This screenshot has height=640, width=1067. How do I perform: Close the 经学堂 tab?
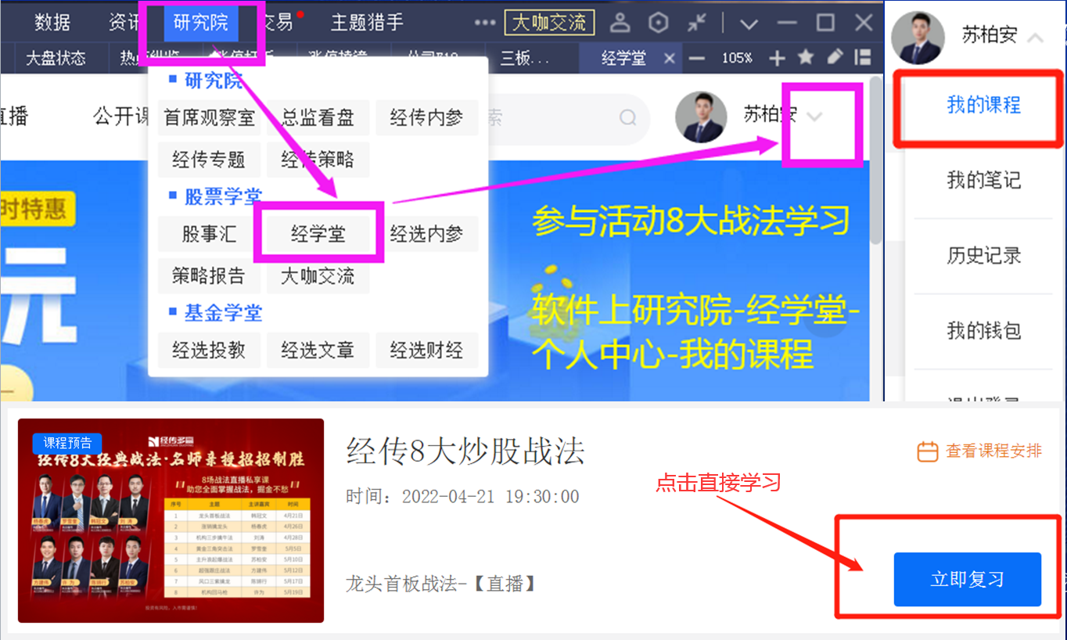pyautogui.click(x=669, y=58)
